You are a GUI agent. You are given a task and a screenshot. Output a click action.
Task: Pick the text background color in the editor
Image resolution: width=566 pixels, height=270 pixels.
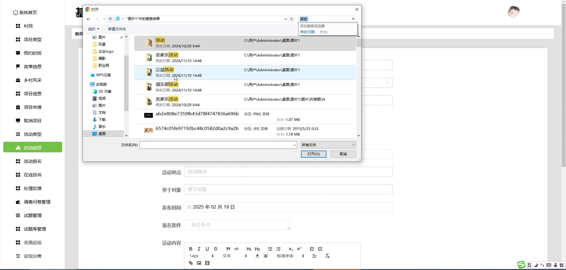266,256
